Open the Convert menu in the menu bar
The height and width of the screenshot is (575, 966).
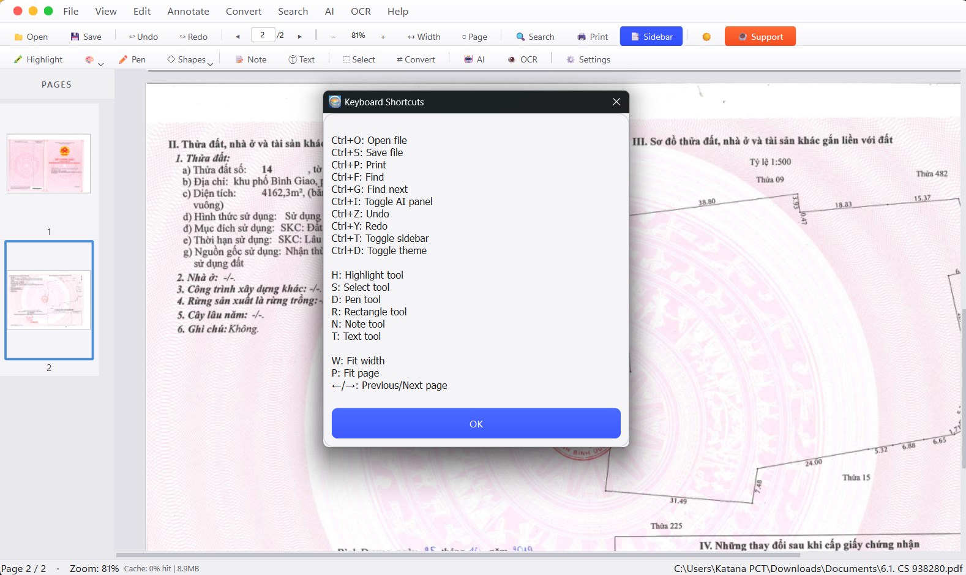click(244, 11)
